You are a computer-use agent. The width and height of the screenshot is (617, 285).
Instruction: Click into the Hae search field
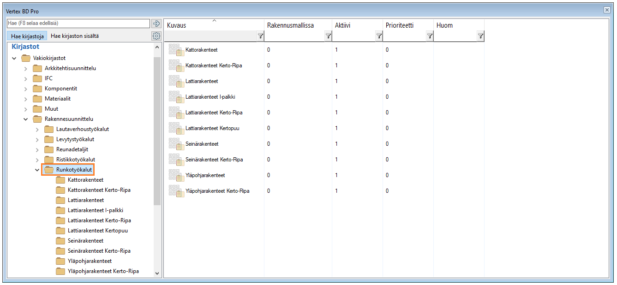78,23
